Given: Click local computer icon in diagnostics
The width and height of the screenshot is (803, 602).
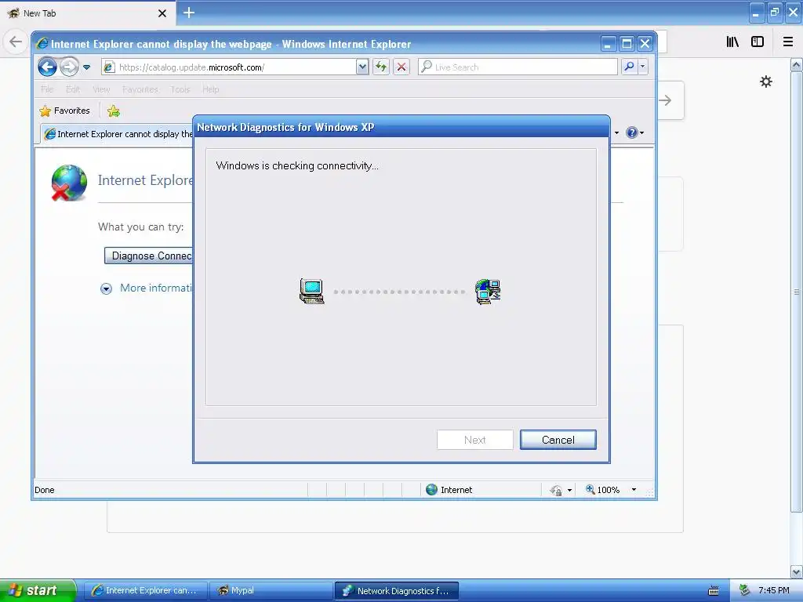Looking at the screenshot, I should (x=312, y=292).
